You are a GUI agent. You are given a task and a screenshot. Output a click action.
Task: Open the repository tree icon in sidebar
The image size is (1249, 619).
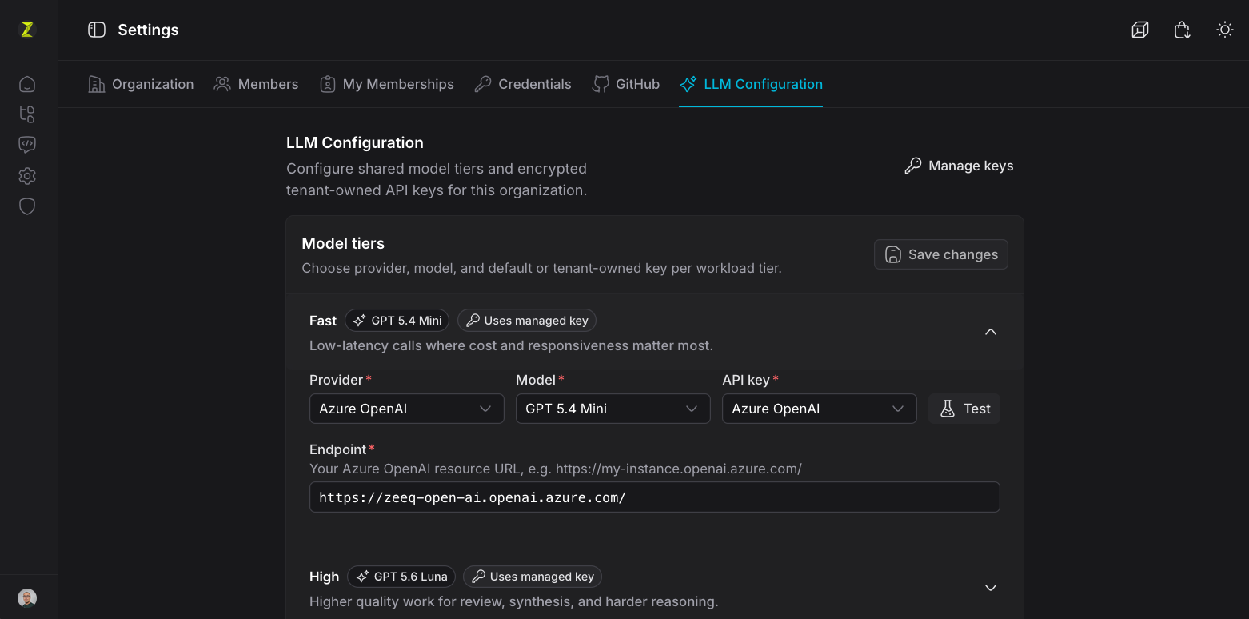click(x=27, y=114)
